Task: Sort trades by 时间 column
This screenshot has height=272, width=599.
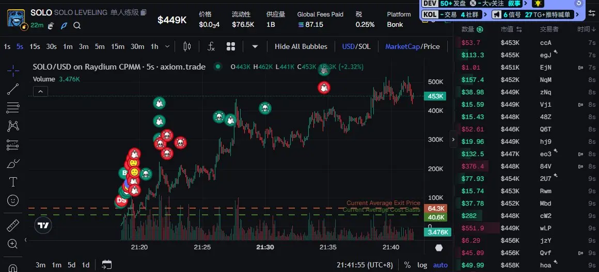Action: (x=586, y=29)
